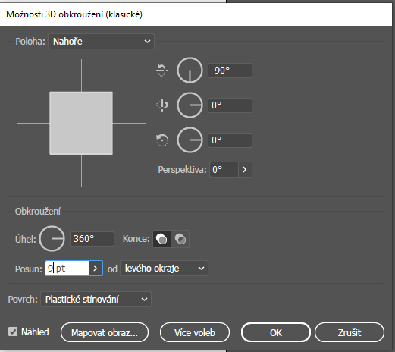The image size is (395, 352).
Task: Click the 3D cube rotation preview
Action: click(x=81, y=123)
